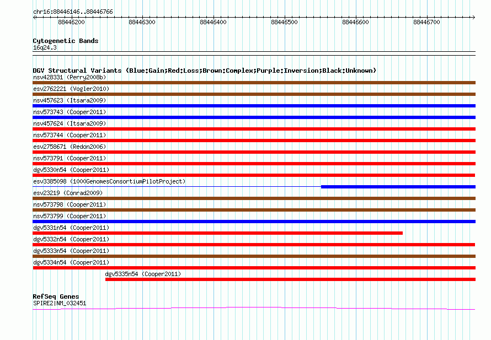Click the red loss bar of dgv5334n54
The image size is (491, 340).
[254, 268]
